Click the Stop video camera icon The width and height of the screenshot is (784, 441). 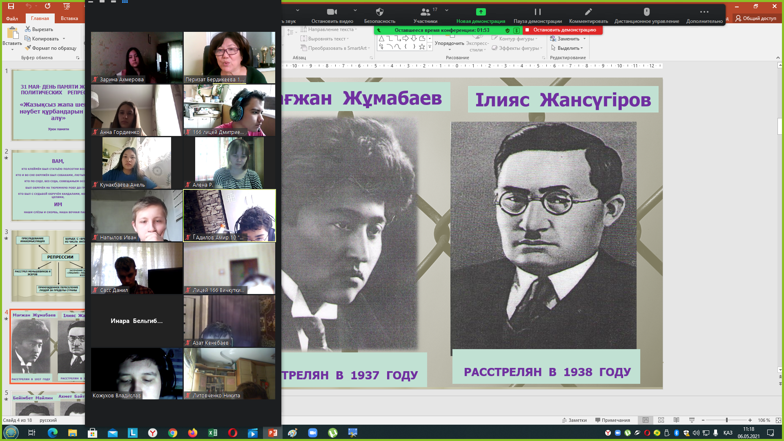(332, 12)
